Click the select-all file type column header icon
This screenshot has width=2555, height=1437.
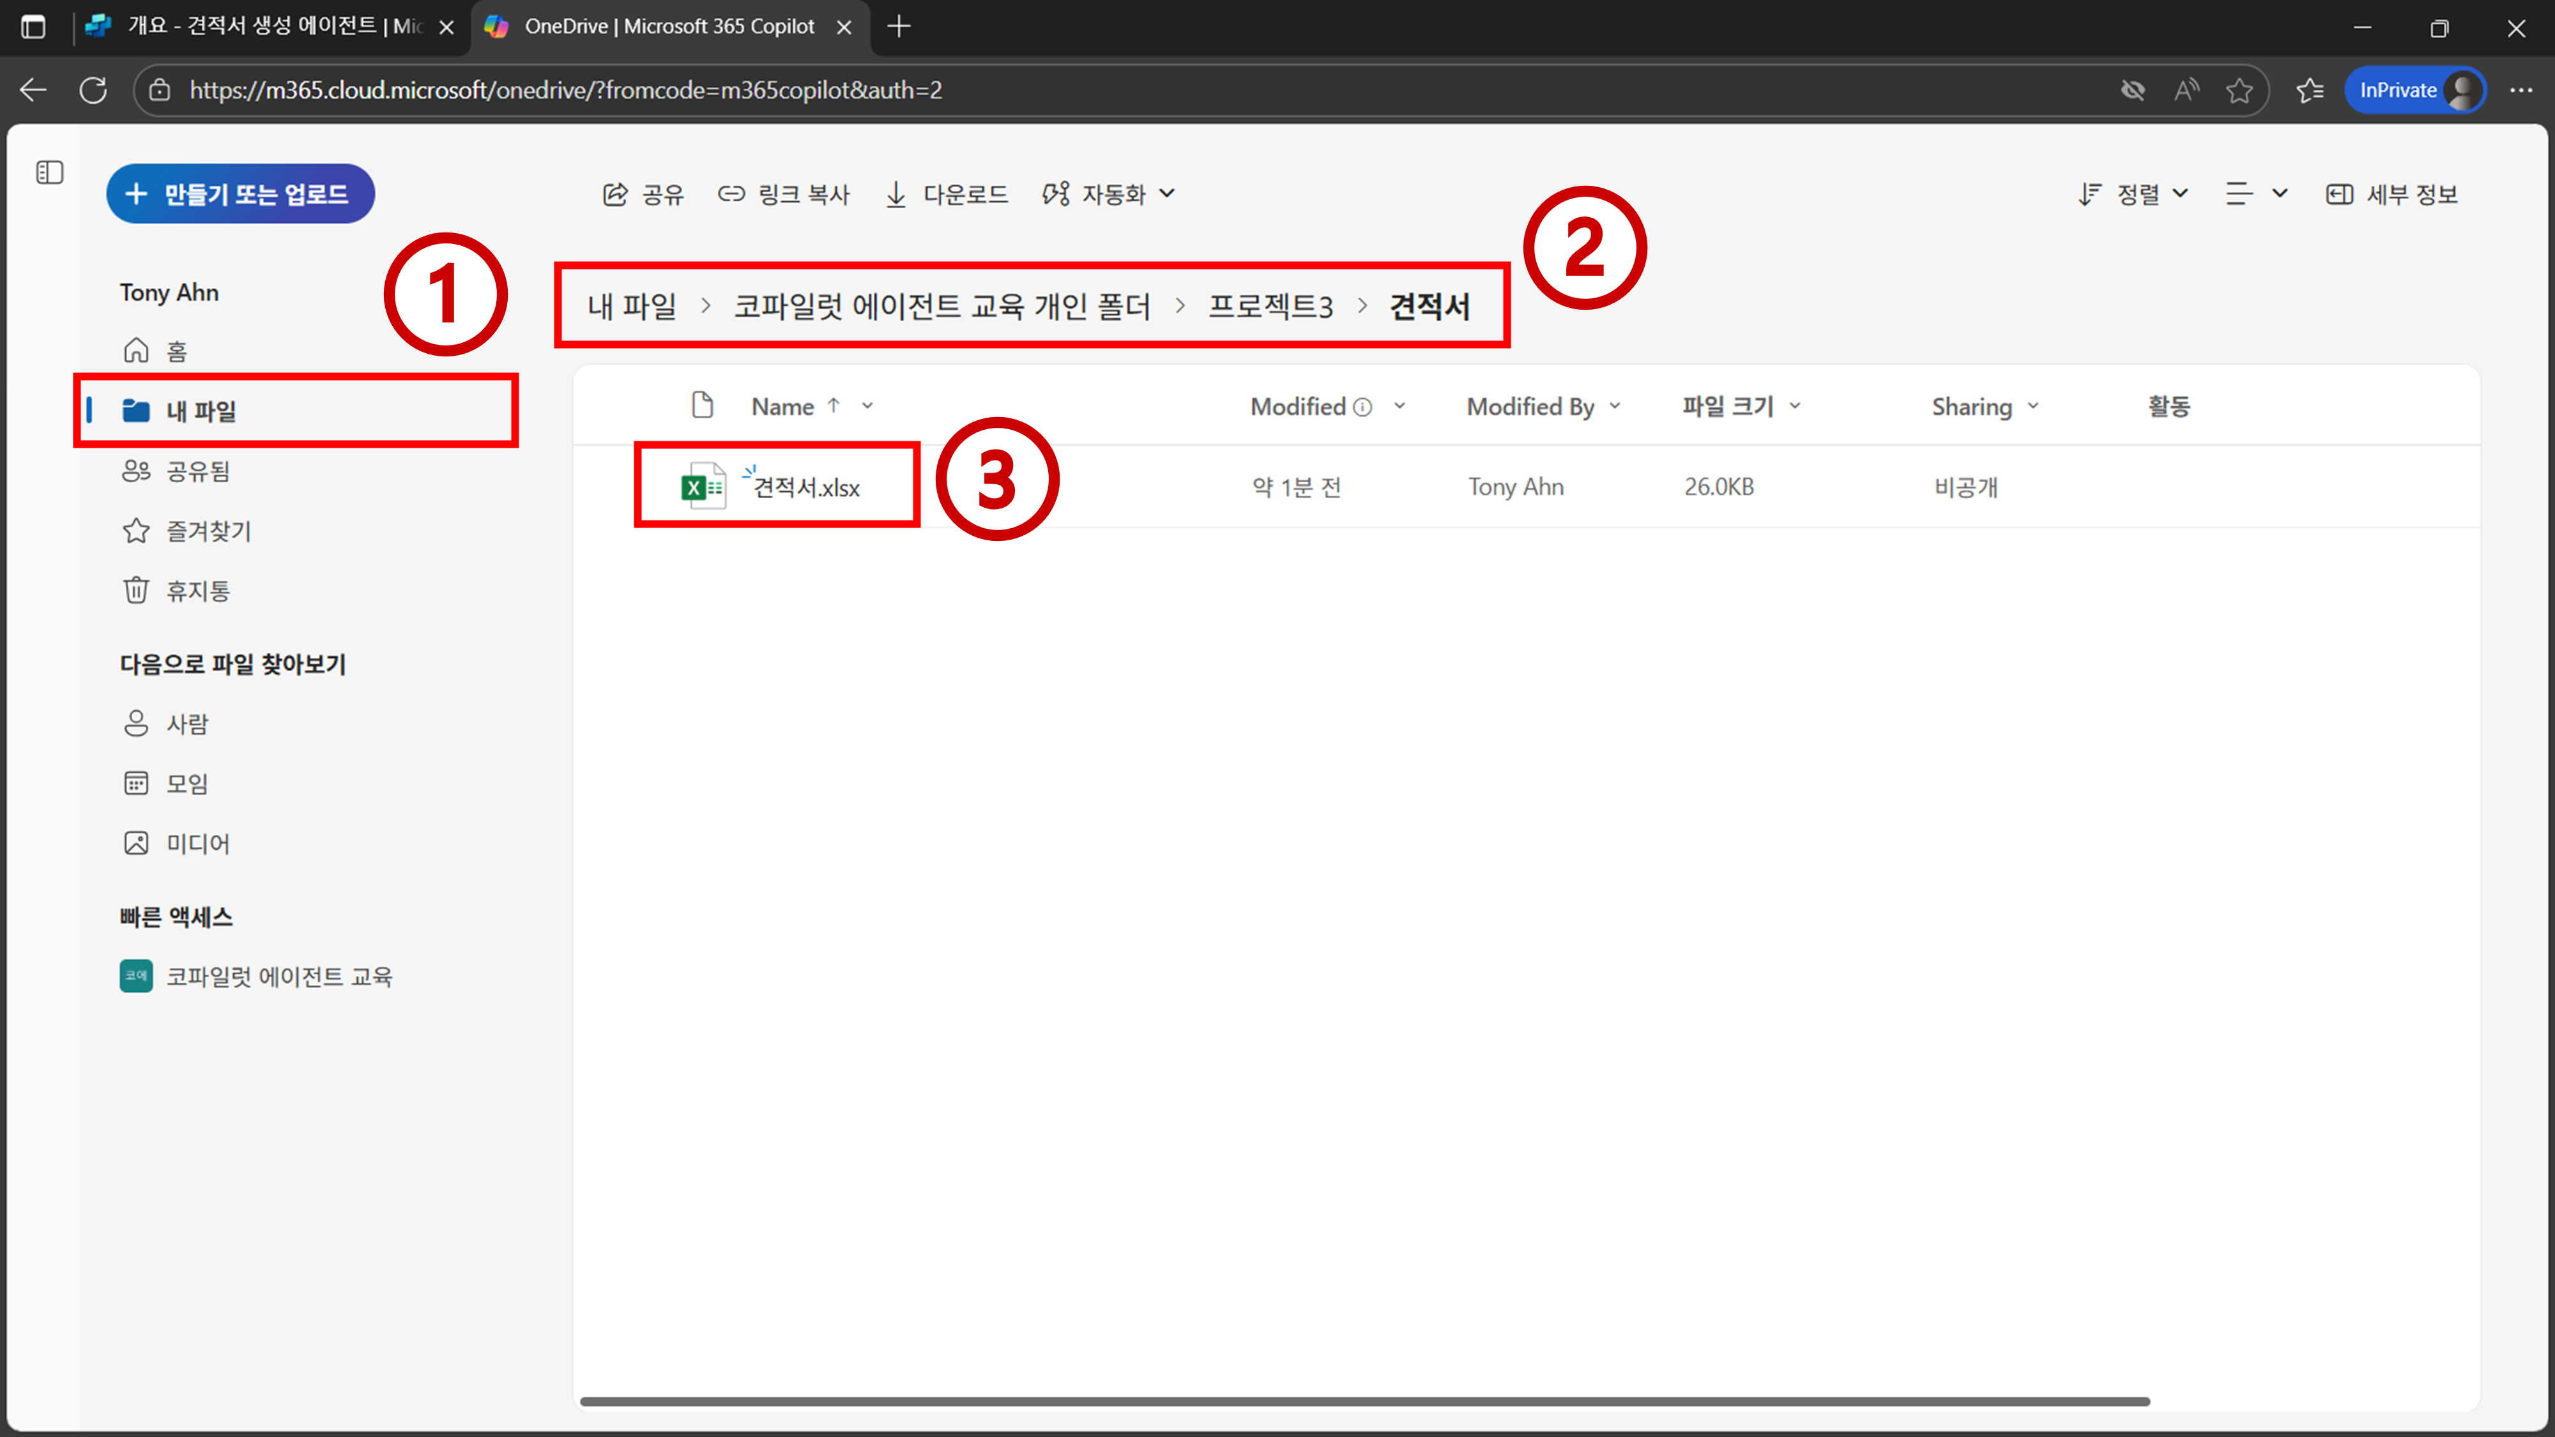pos(702,405)
